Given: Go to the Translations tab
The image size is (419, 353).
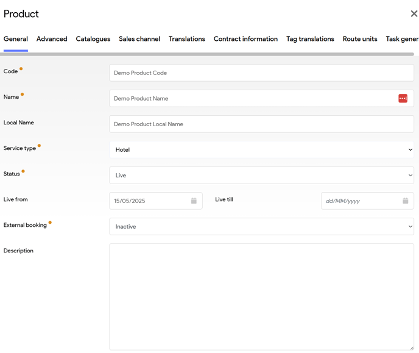Looking at the screenshot, I should (x=187, y=39).
